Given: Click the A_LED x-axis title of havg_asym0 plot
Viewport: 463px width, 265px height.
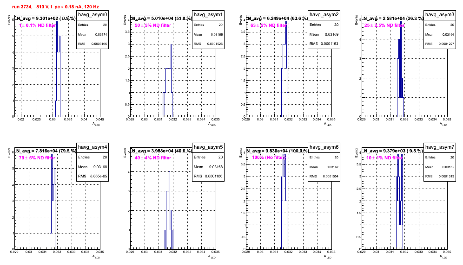Looking at the screenshot, I should (96, 124).
